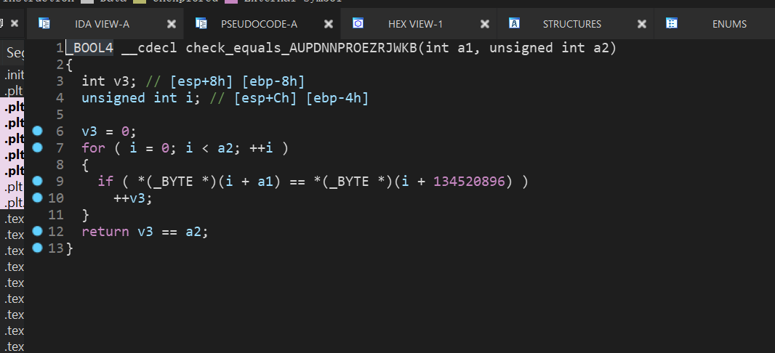Select function name check_equals_AUPDNNPROEZRJWKB
775x353 pixels.
tap(302, 49)
